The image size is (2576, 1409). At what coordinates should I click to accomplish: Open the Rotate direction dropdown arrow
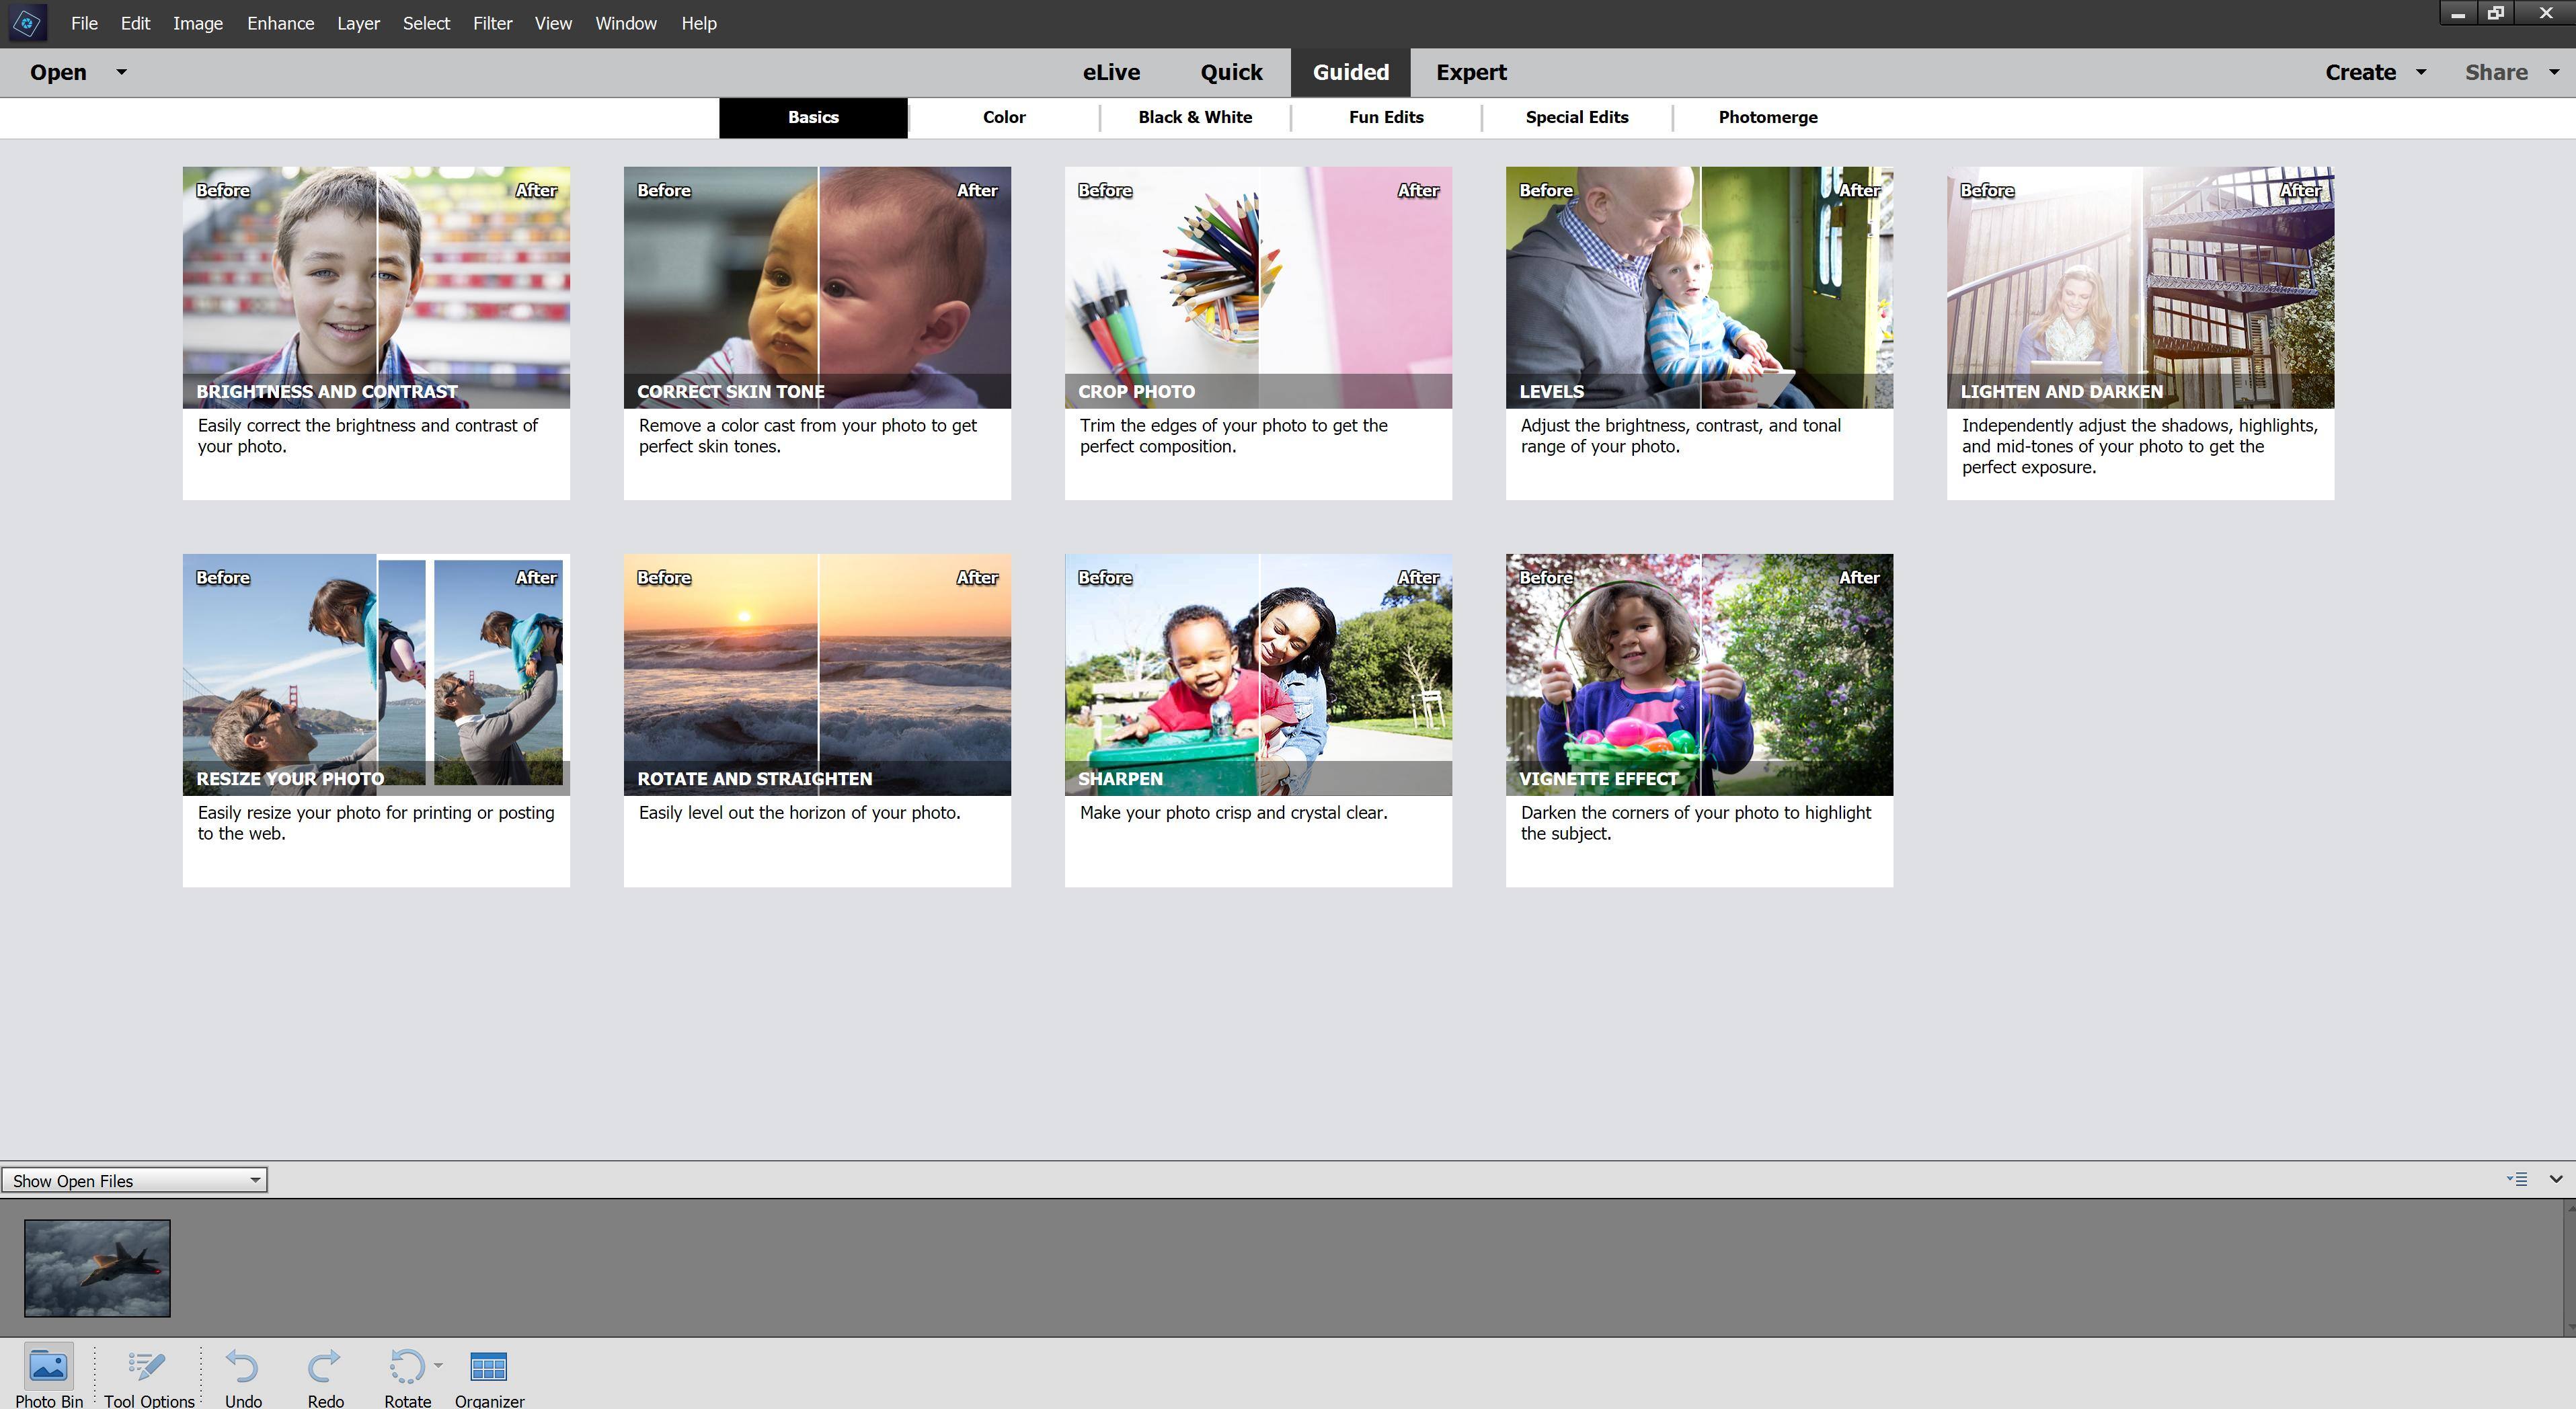click(x=438, y=1364)
